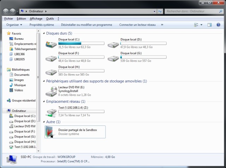Open the ? help menu

(58, 19)
